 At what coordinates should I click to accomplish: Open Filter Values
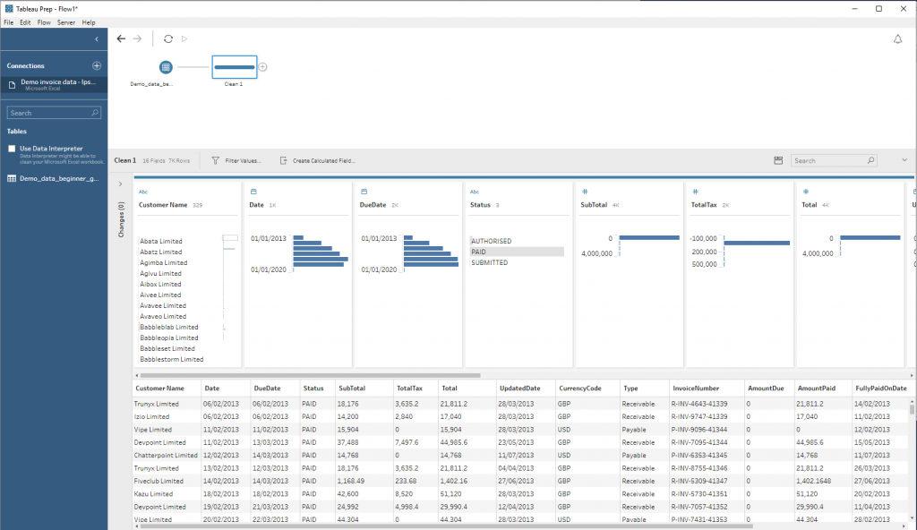(236, 160)
